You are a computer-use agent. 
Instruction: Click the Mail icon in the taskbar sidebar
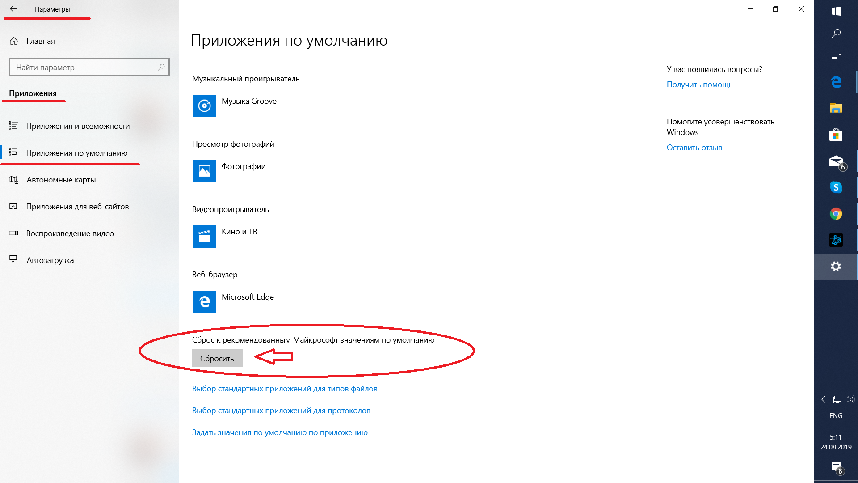tap(837, 161)
